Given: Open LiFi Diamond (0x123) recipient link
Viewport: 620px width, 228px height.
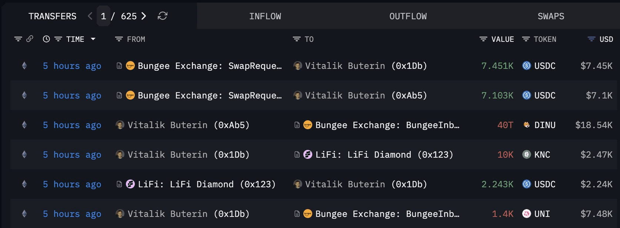Looking at the screenshot, I should point(384,155).
